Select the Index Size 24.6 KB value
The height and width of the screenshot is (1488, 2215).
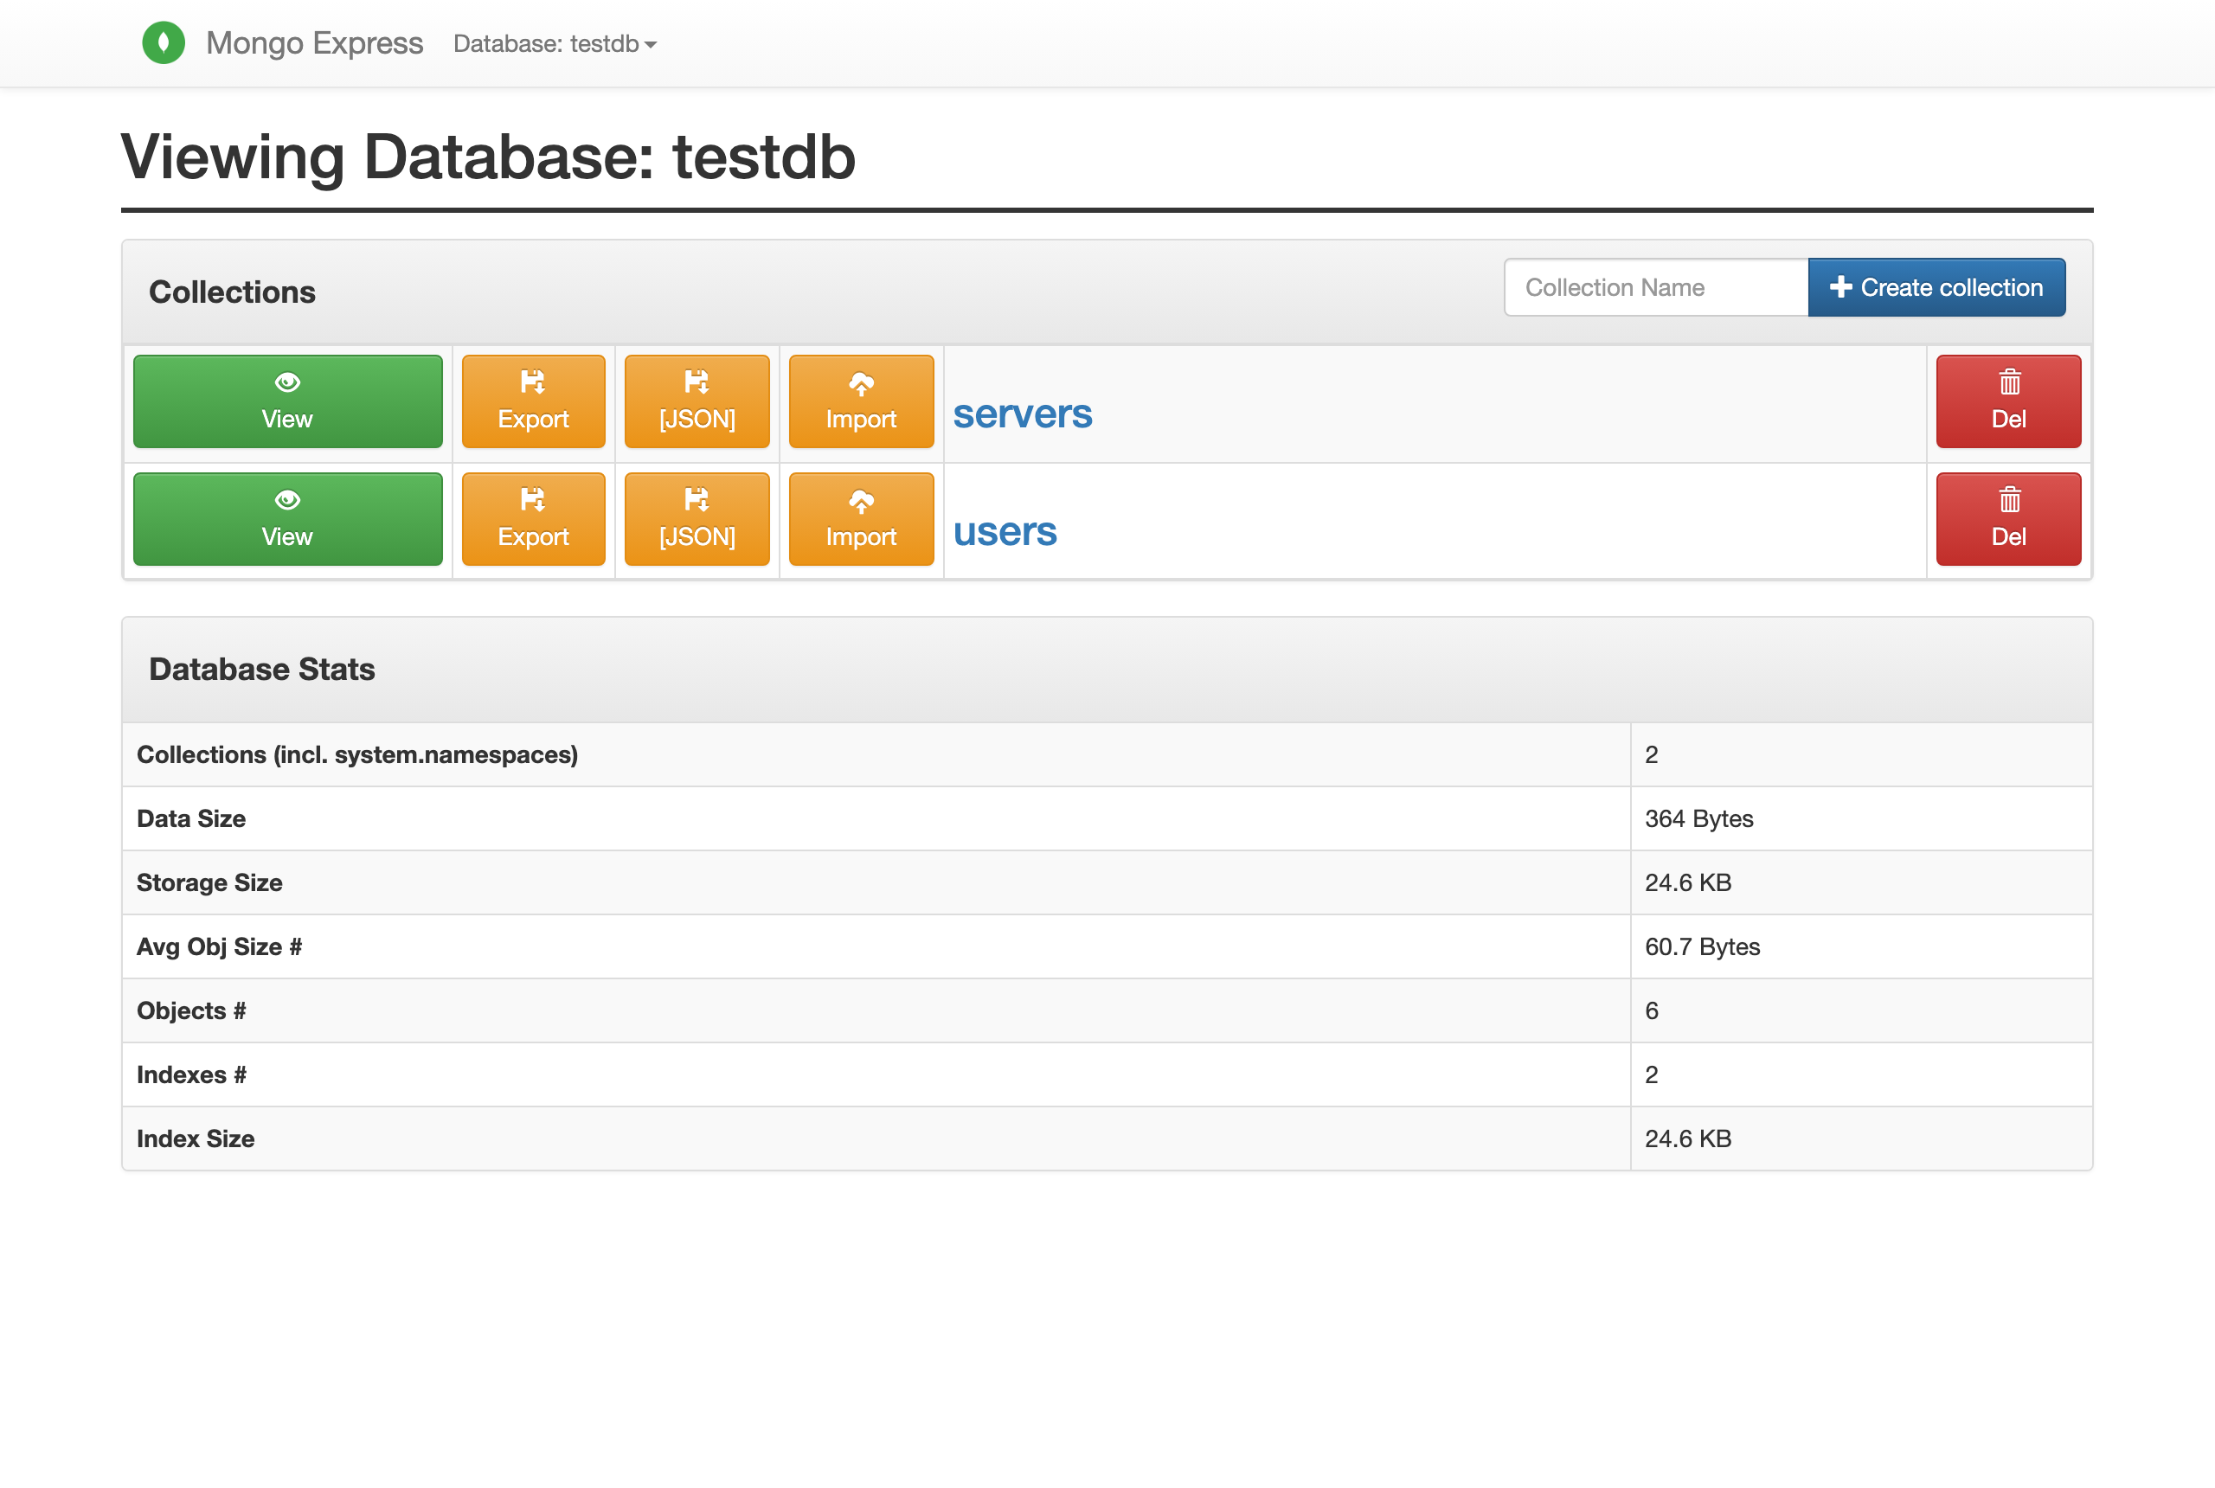point(1687,1138)
